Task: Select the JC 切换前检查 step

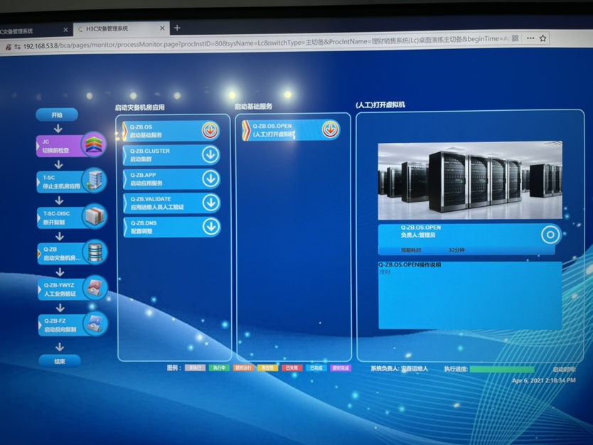Action: 71,146
